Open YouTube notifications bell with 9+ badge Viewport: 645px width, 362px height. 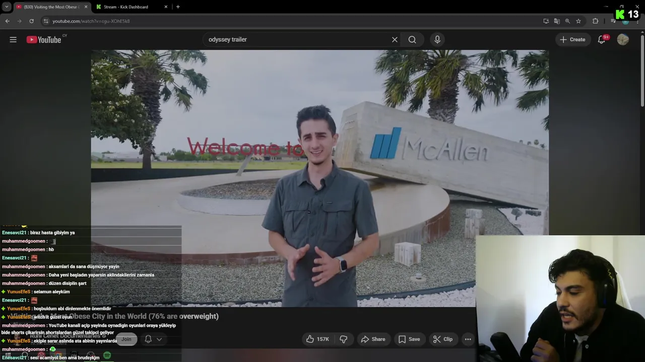(602, 40)
